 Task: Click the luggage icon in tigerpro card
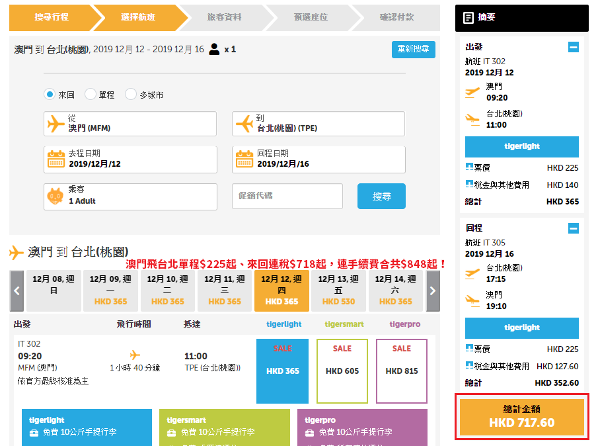(x=310, y=433)
